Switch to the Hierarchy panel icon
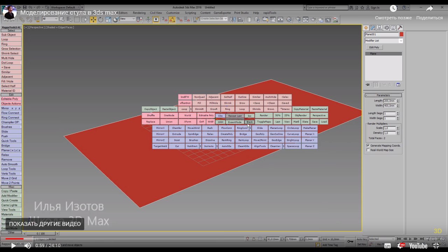The height and width of the screenshot is (252, 448). click(x=380, y=28)
